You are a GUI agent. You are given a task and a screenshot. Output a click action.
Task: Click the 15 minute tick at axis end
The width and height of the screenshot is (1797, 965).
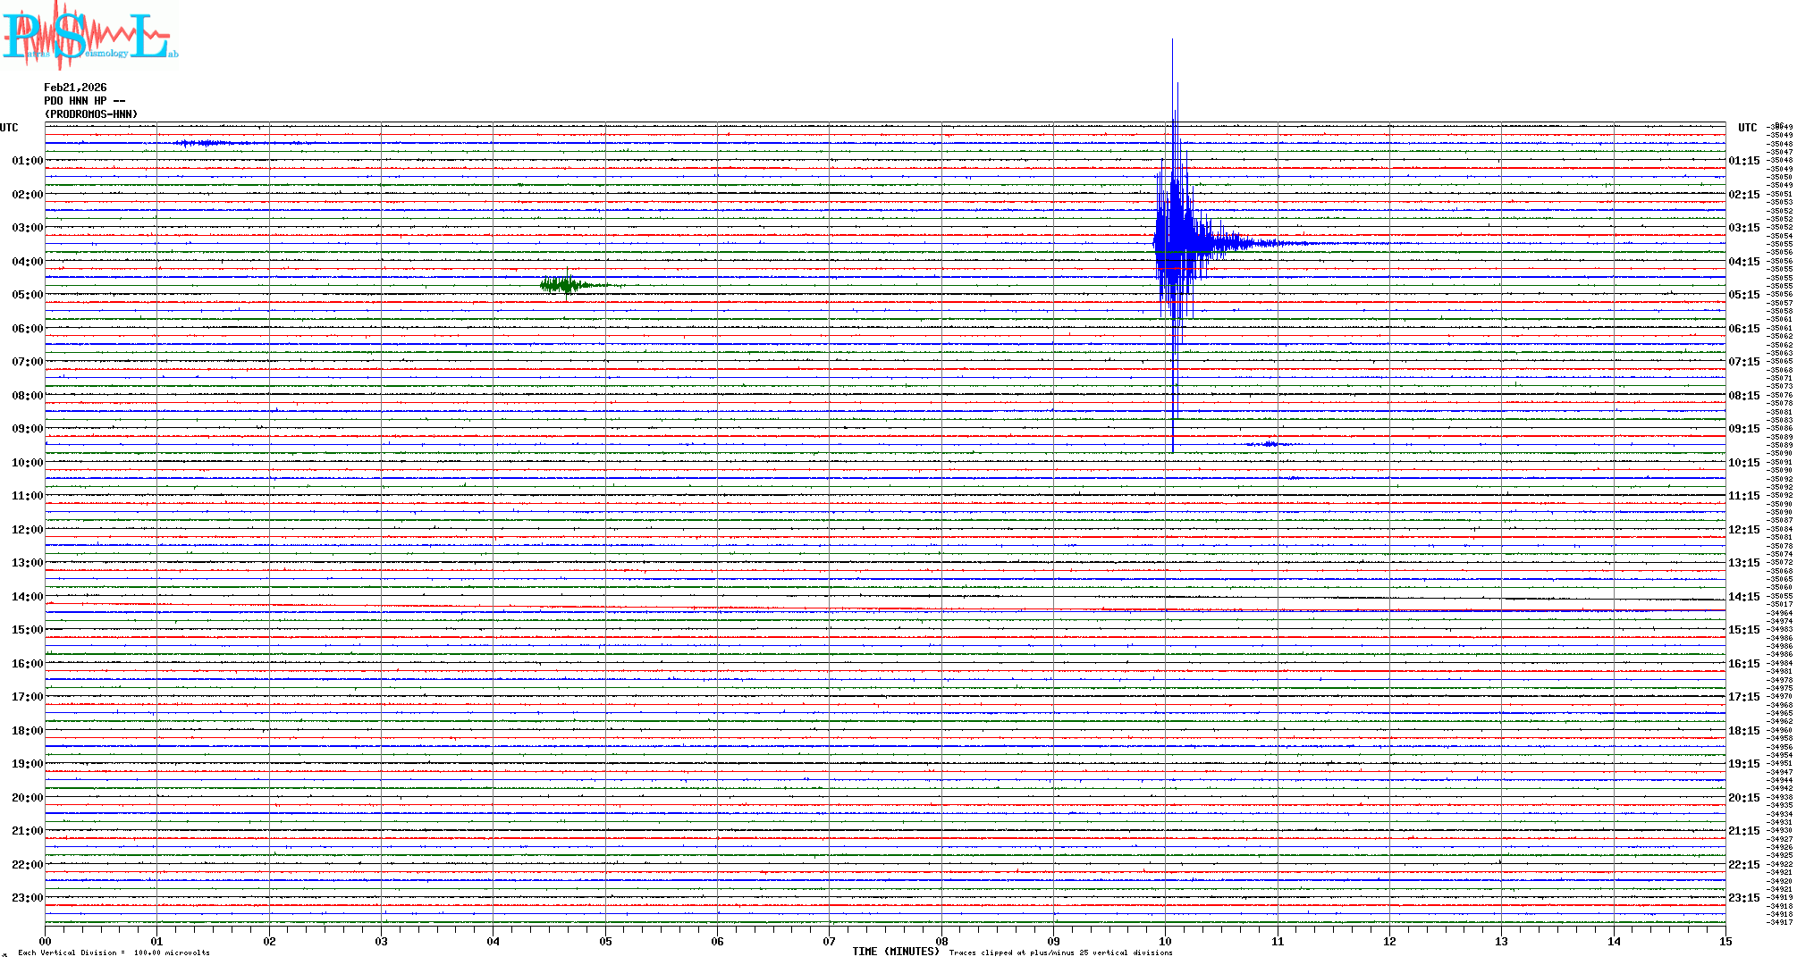pyautogui.click(x=1725, y=941)
